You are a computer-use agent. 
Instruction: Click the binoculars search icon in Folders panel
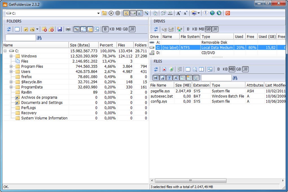click(39, 38)
